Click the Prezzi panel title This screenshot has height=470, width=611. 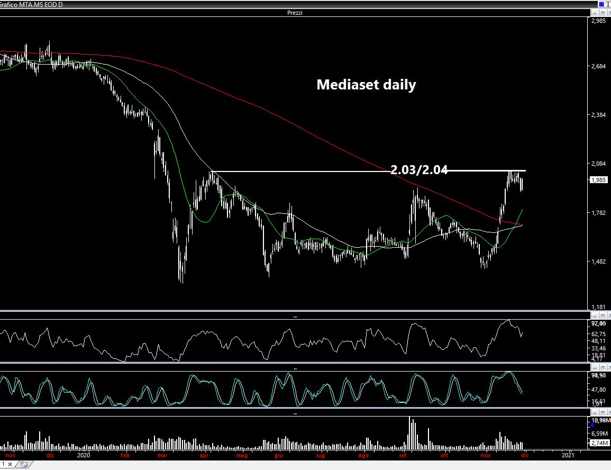click(x=295, y=13)
